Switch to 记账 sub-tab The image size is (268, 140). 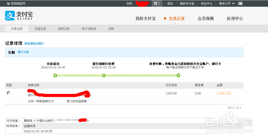111,29
